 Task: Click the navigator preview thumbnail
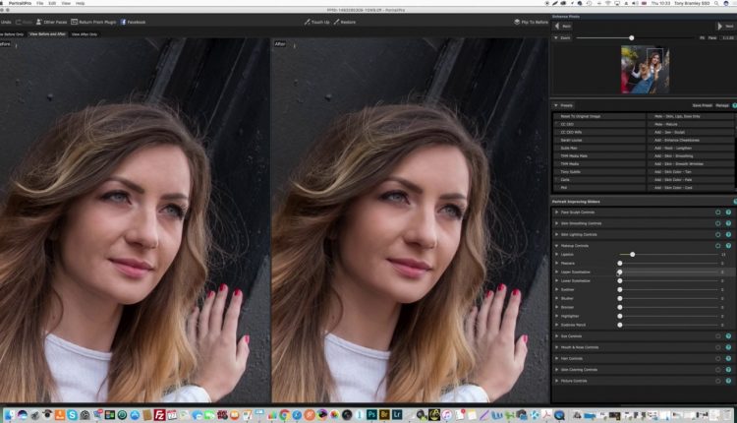pos(645,69)
